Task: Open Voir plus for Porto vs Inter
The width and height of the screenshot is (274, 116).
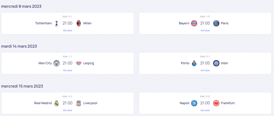Action: point(205,70)
